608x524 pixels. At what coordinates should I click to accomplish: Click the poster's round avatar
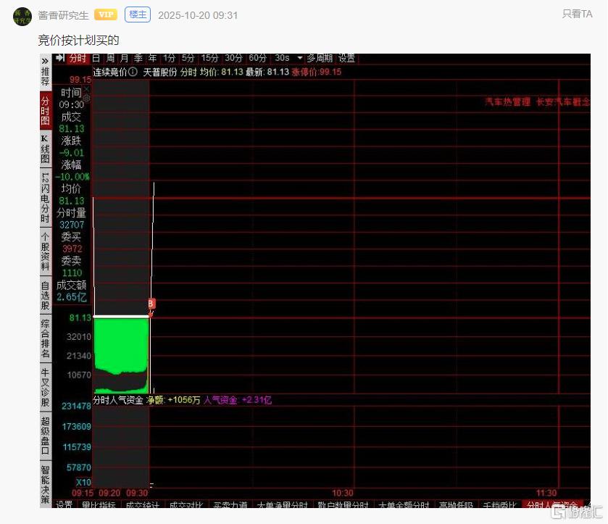[x=22, y=15]
